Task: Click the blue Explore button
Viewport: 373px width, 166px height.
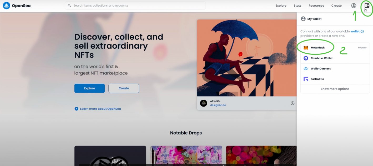Action: 89,88
